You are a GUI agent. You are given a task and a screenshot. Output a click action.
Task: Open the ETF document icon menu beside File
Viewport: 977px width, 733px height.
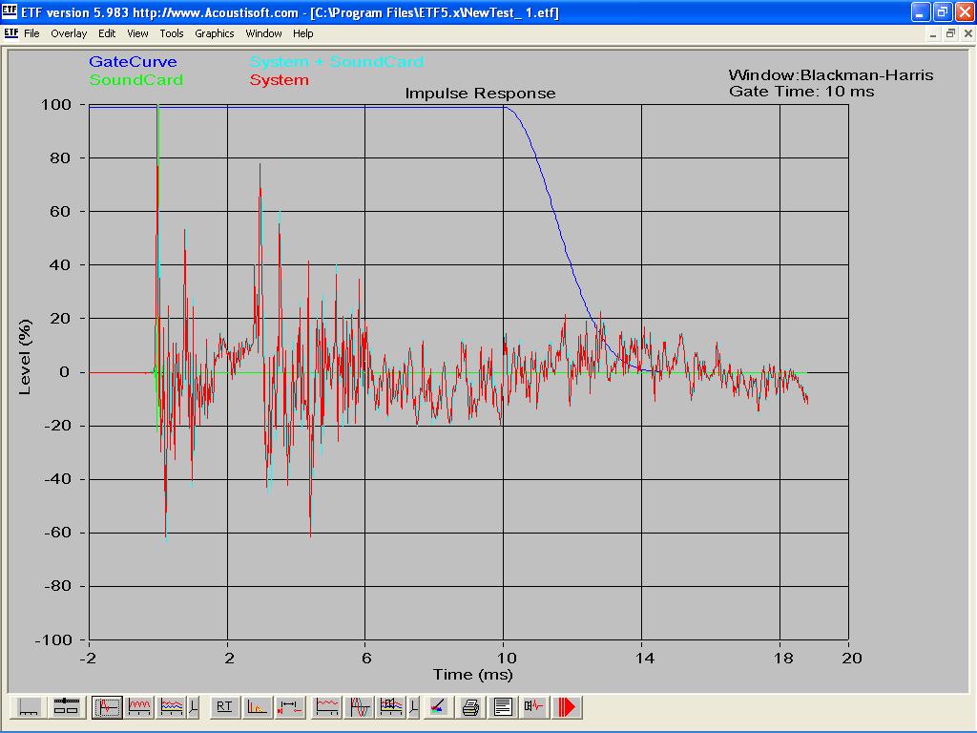[10, 33]
